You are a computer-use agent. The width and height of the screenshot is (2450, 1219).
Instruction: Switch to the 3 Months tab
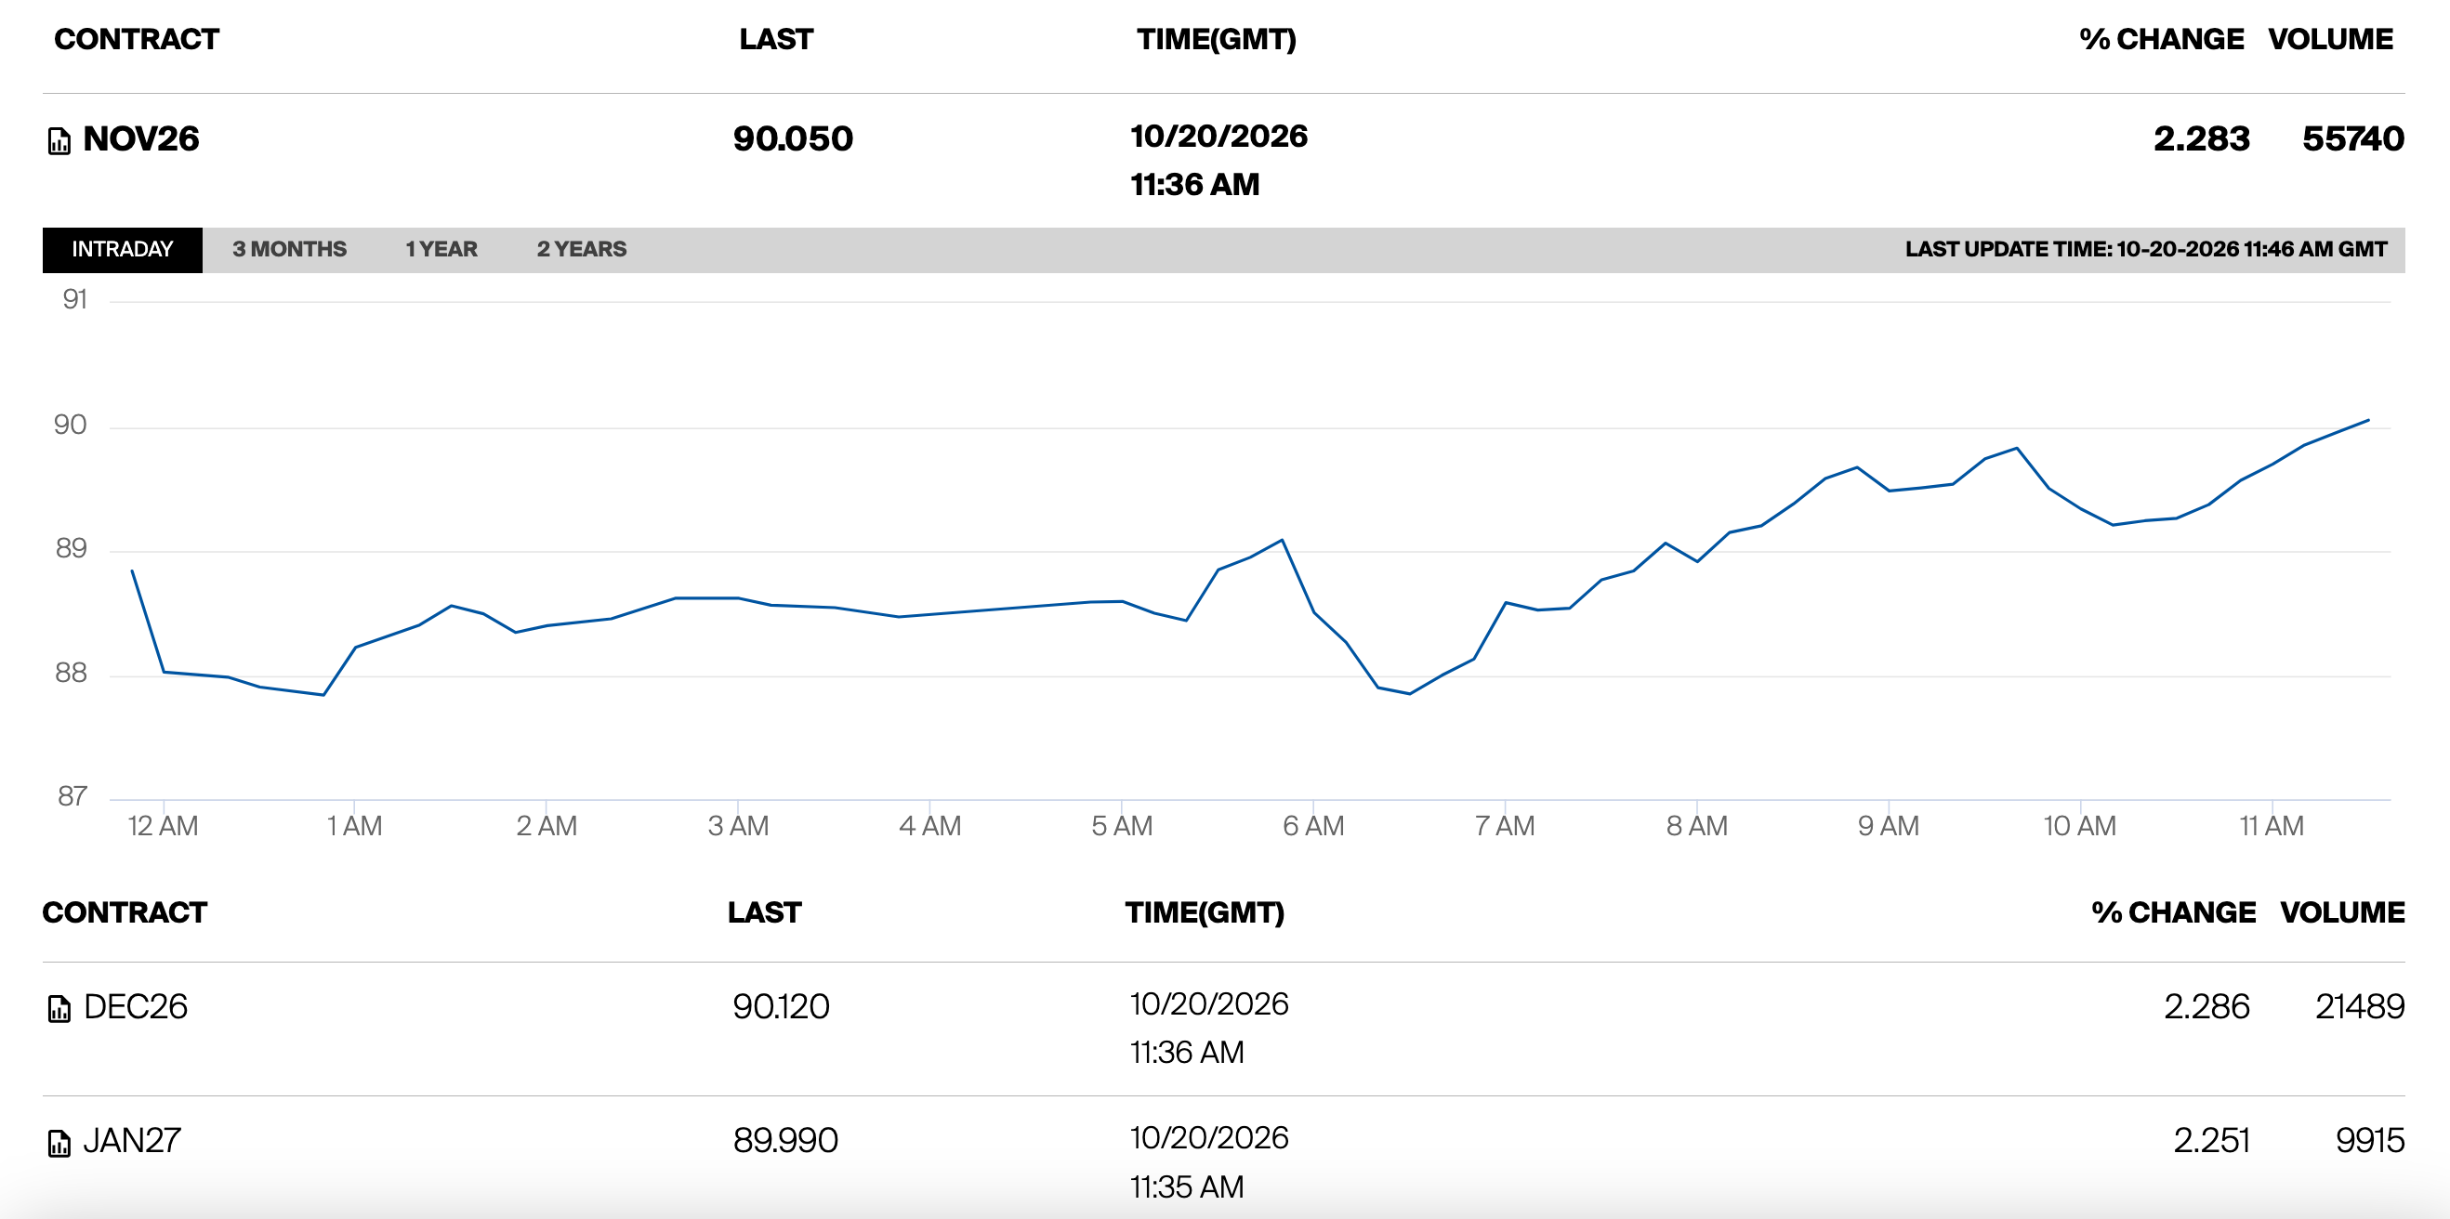(289, 249)
